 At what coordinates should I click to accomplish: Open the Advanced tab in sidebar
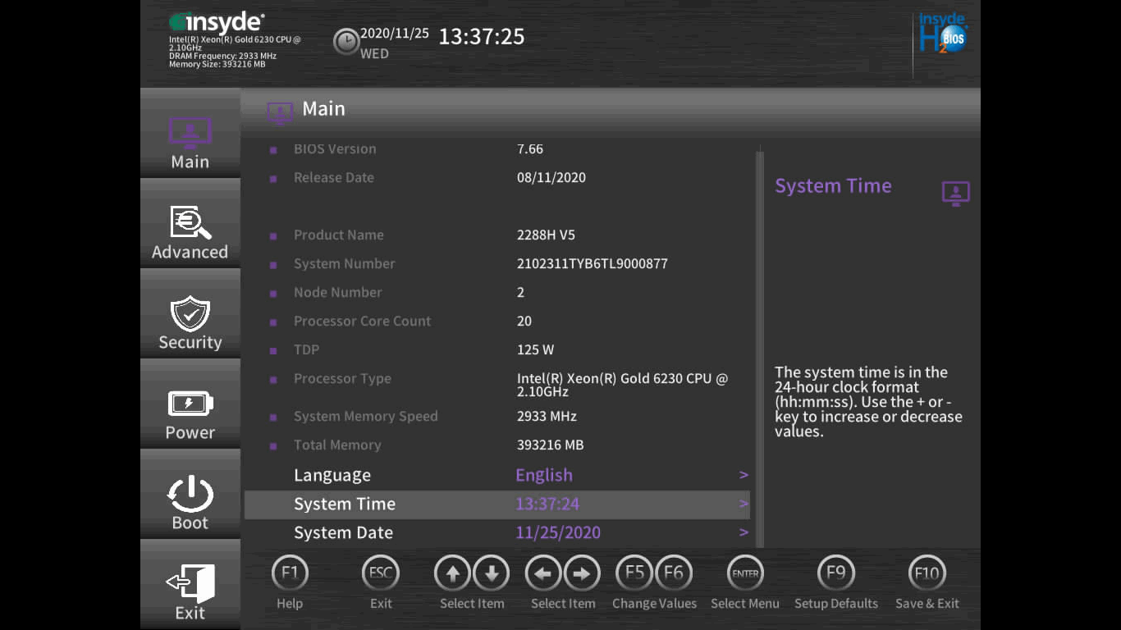pos(190,231)
